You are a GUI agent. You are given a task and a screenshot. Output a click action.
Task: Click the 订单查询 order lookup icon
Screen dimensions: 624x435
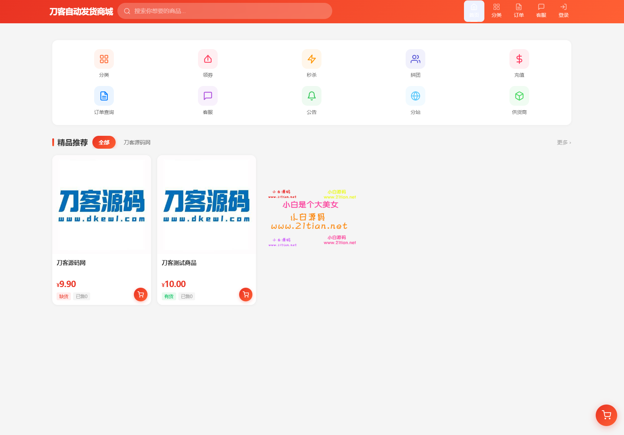(x=104, y=96)
